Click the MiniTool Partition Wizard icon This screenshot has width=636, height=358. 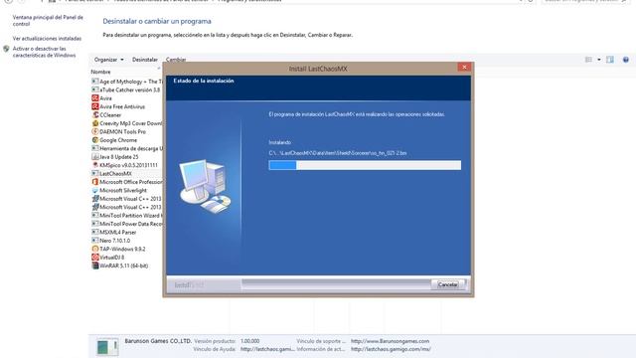[x=95, y=216]
